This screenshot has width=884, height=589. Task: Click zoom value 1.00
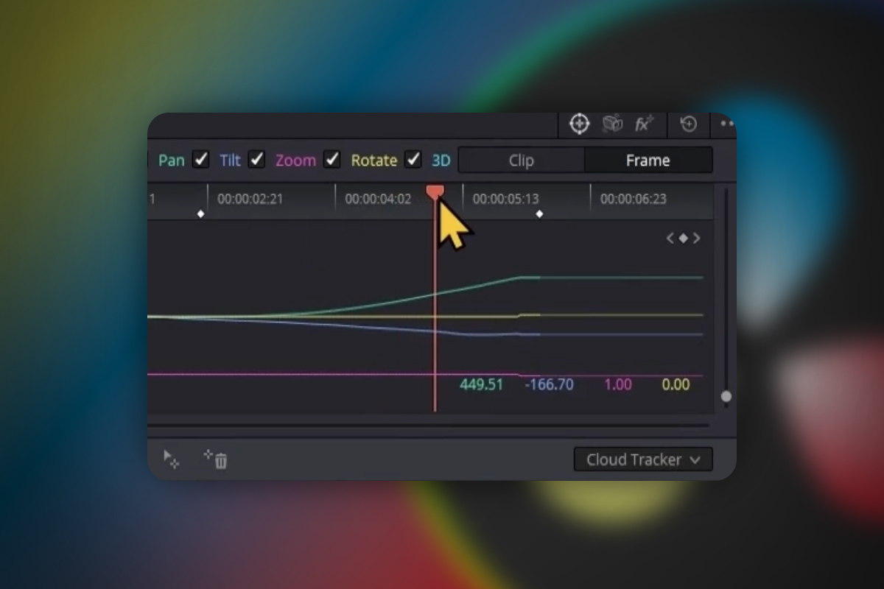(618, 384)
